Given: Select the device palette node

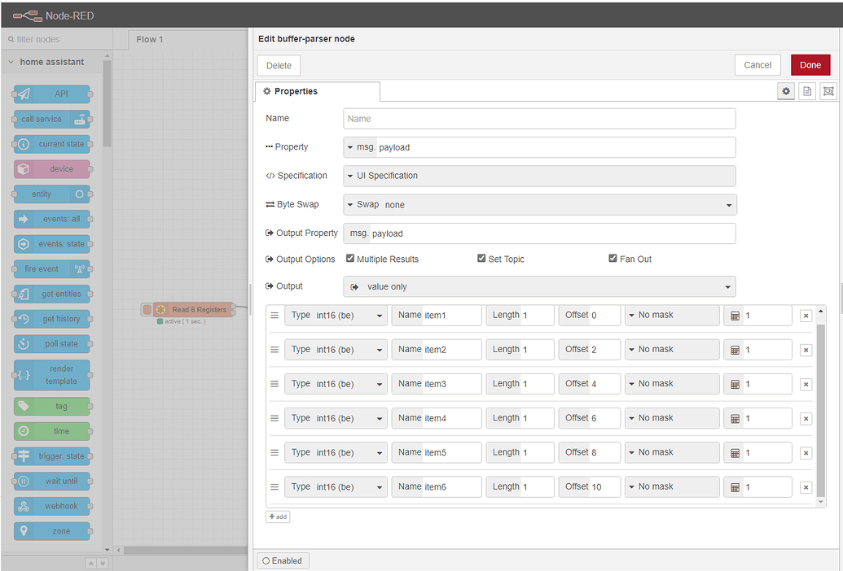Looking at the screenshot, I should pyautogui.click(x=52, y=169).
